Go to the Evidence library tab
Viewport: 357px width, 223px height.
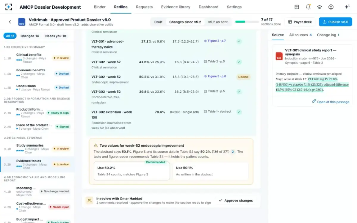[x=175, y=7]
